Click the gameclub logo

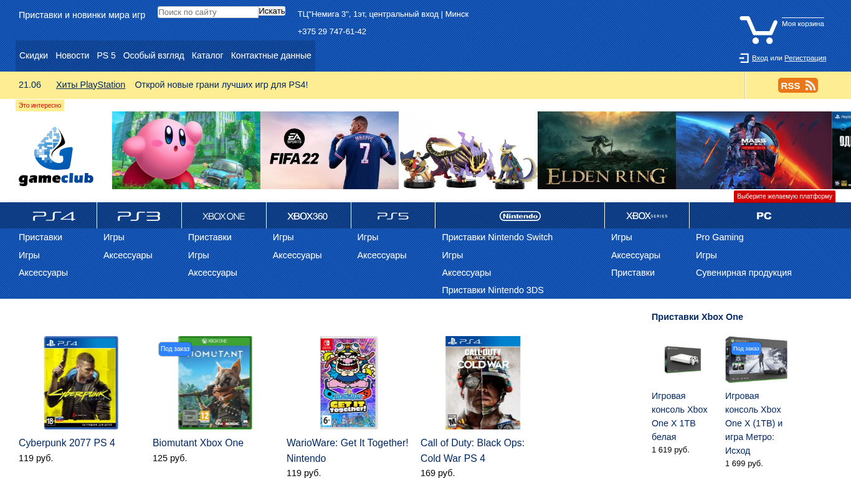click(56, 156)
